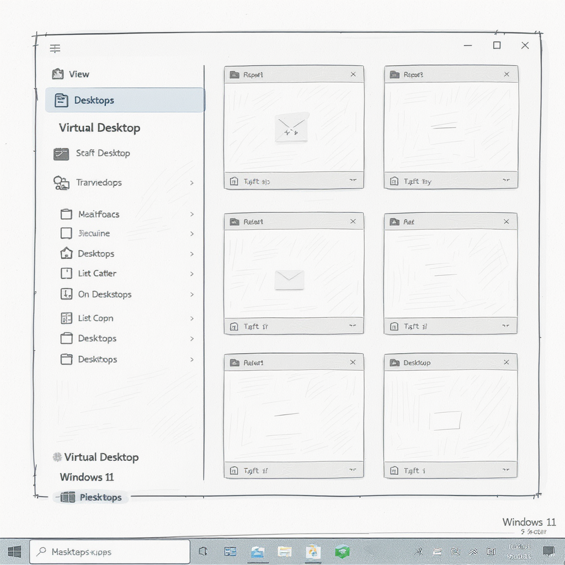The image size is (565, 565).
Task: Click the On Deskstops download icon
Action: click(x=66, y=294)
